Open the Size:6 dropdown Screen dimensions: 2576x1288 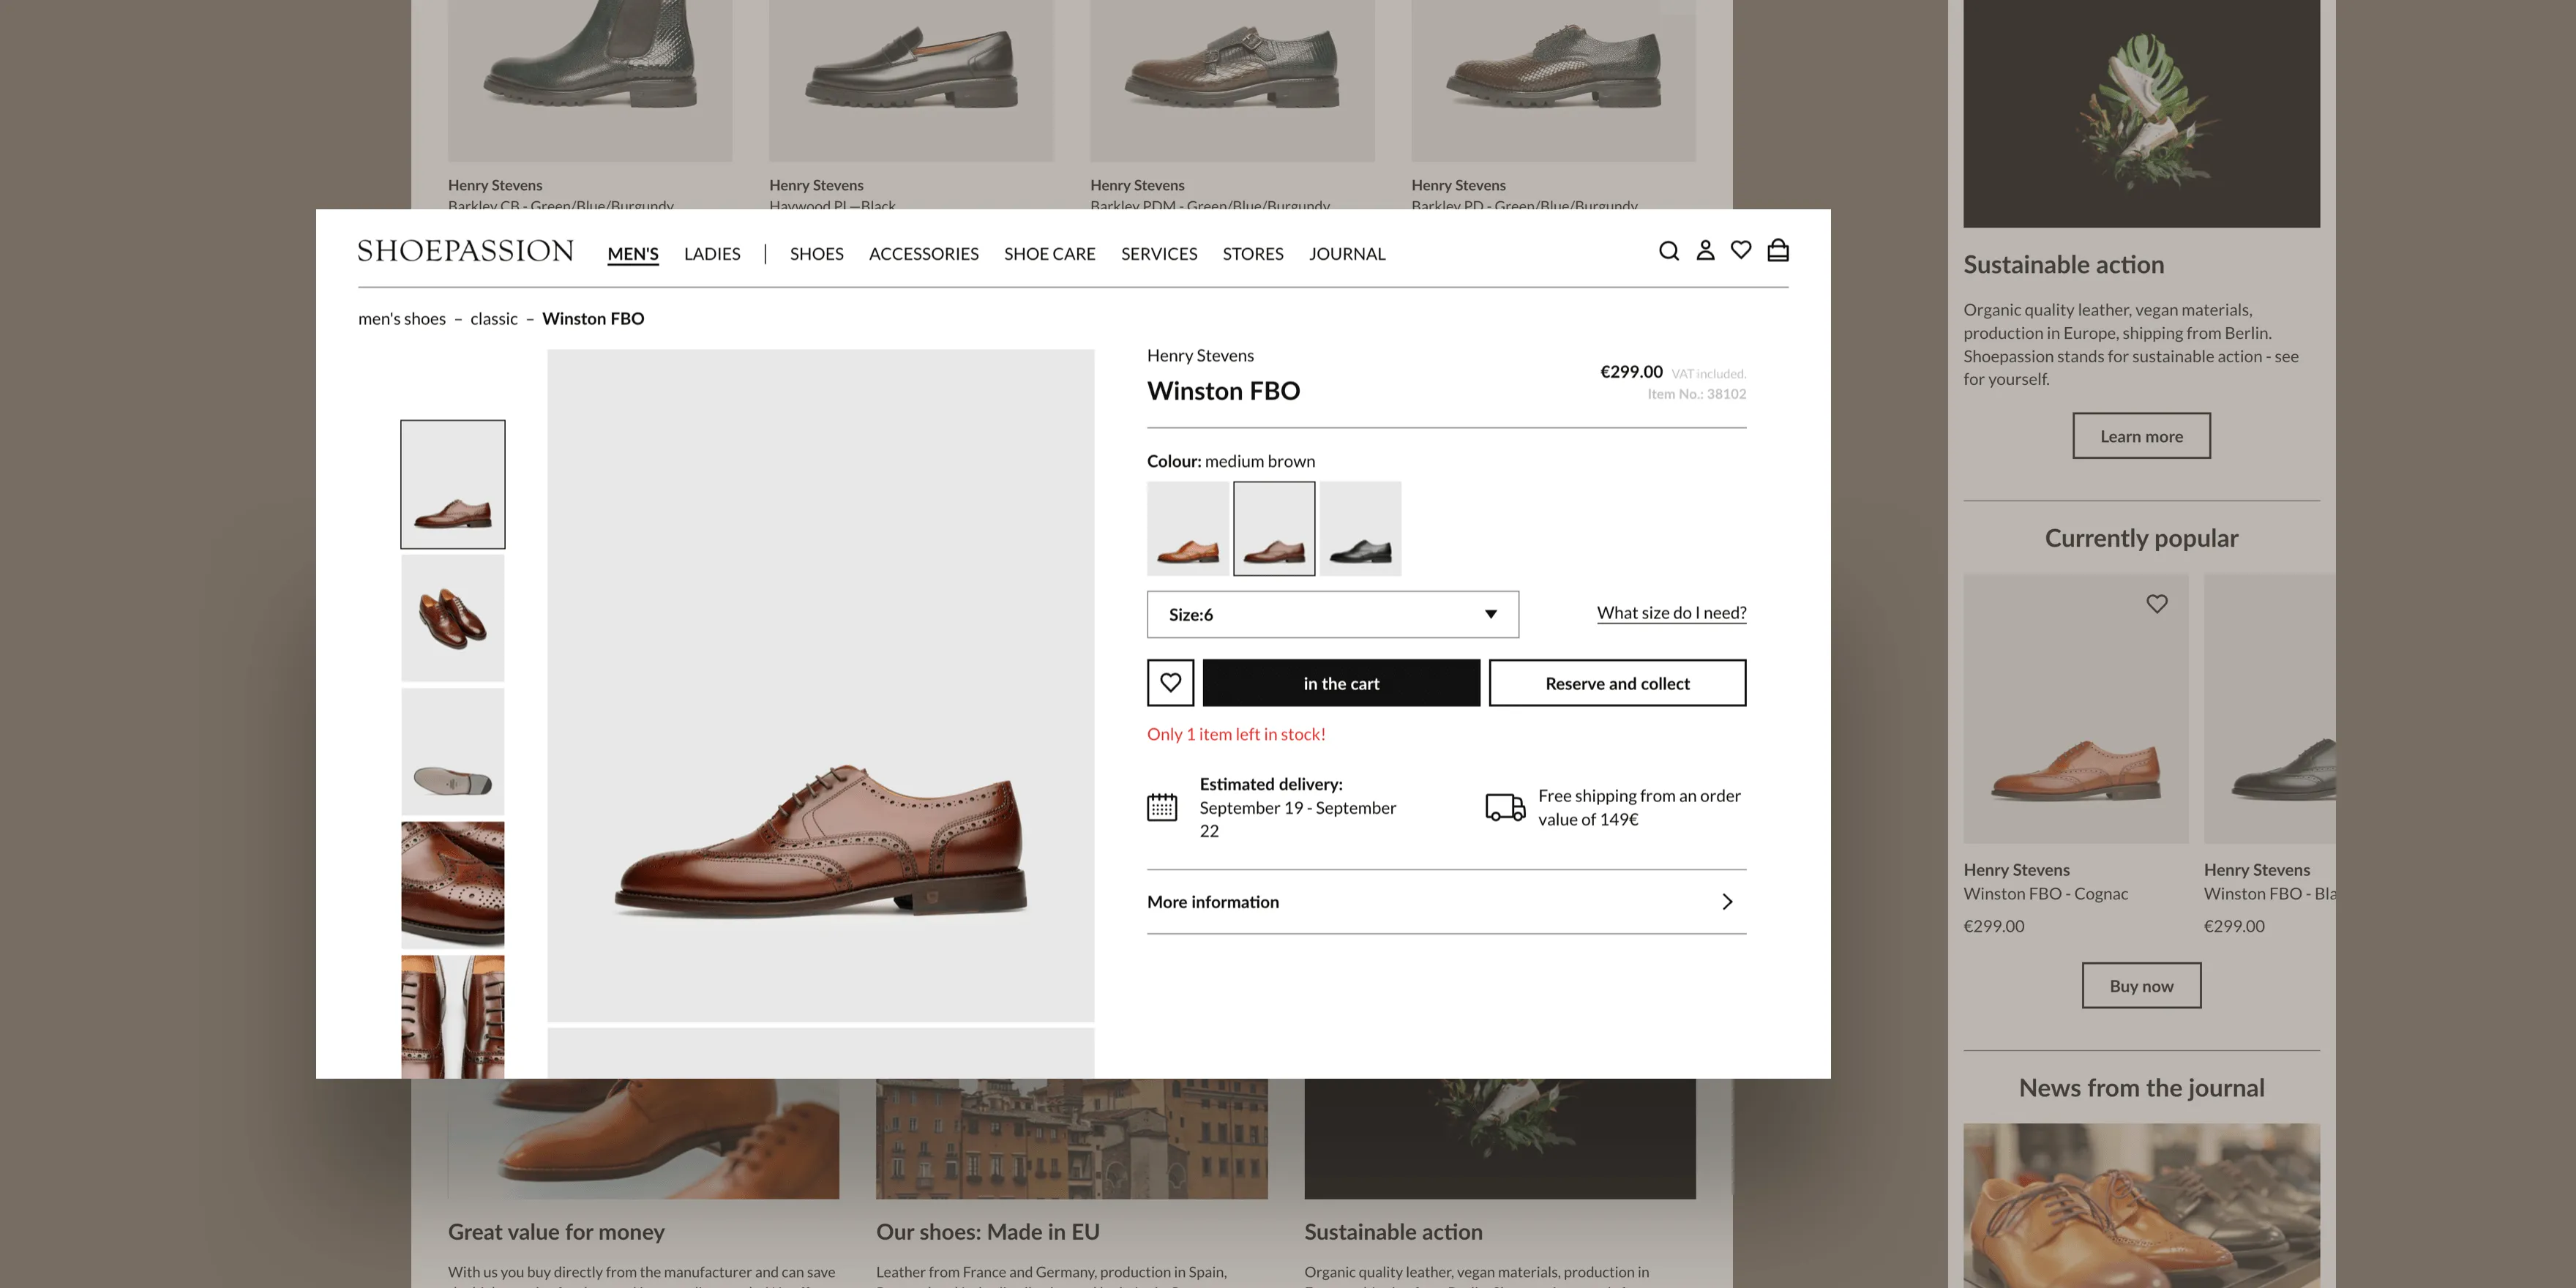point(1332,614)
